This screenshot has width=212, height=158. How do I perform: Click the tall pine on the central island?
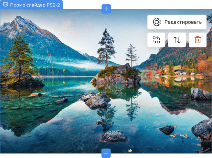tap(106, 47)
